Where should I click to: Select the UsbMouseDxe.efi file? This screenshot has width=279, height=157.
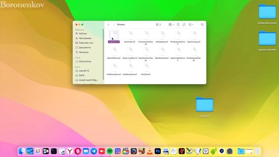coord(130,69)
